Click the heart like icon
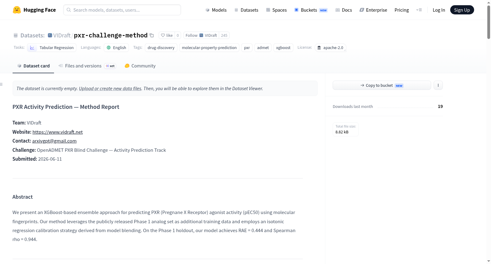The width and height of the screenshot is (491, 264). tap(163, 35)
